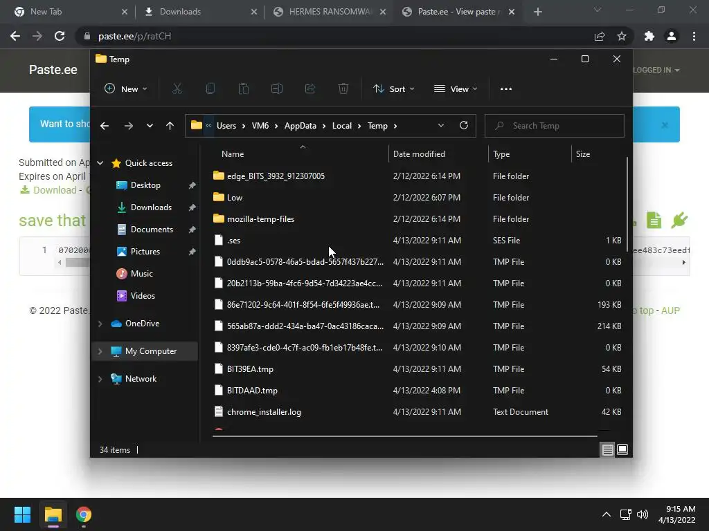Select Pictures in Quick access
Screen dimensions: 709x531
[x=145, y=252]
